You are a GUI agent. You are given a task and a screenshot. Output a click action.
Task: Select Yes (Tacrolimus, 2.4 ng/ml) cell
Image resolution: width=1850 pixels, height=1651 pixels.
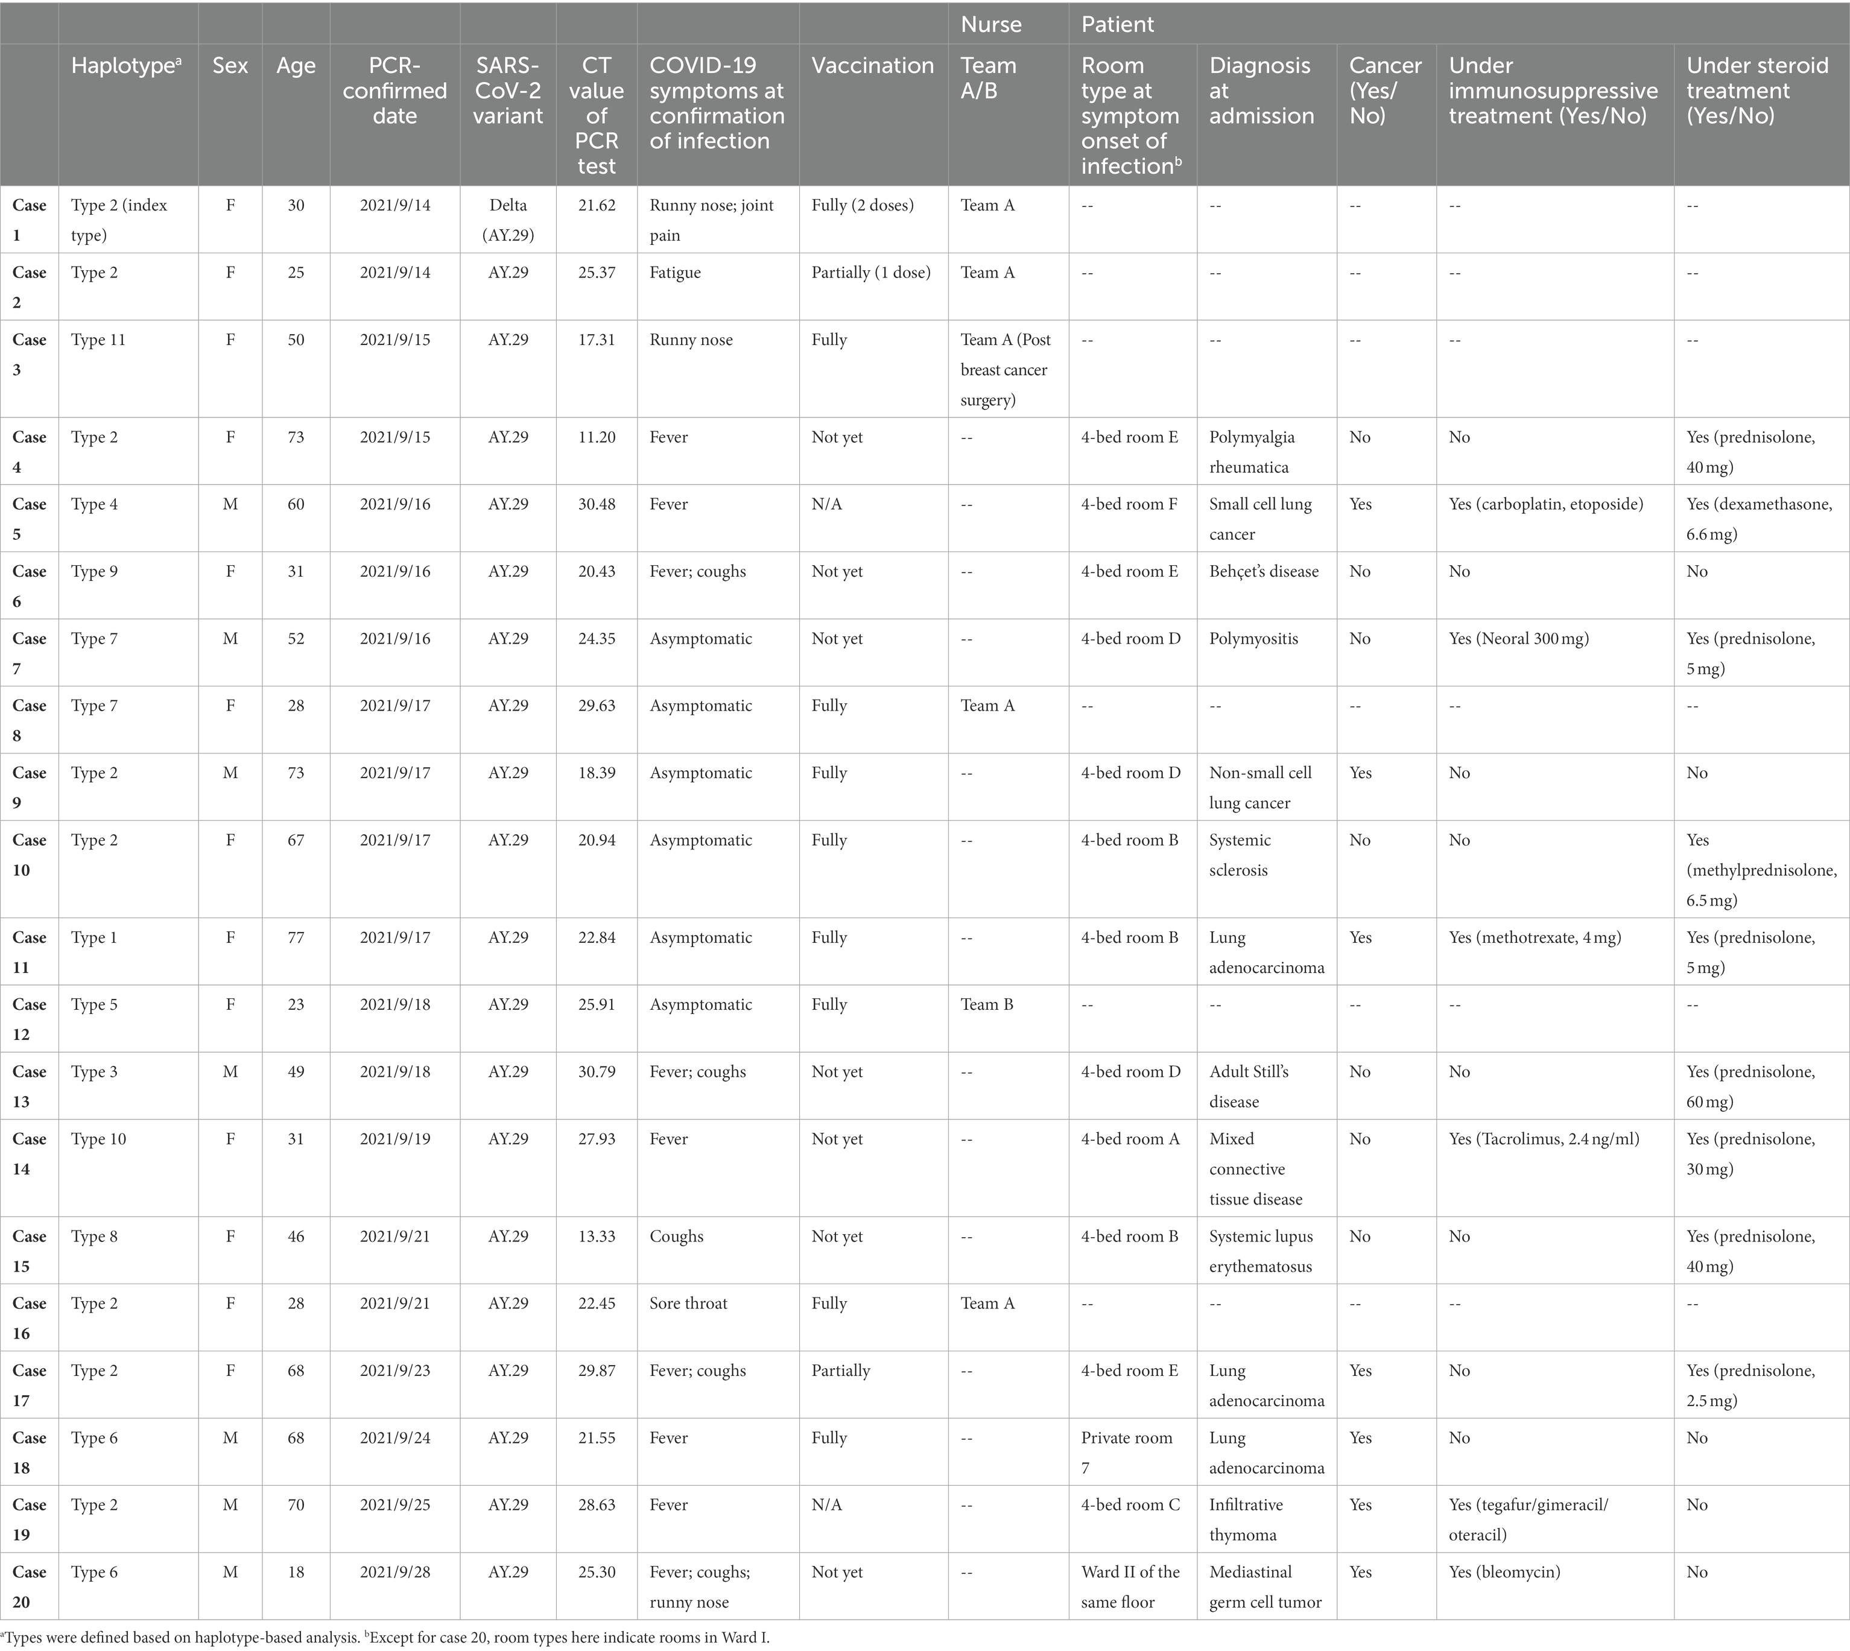tap(1544, 1138)
